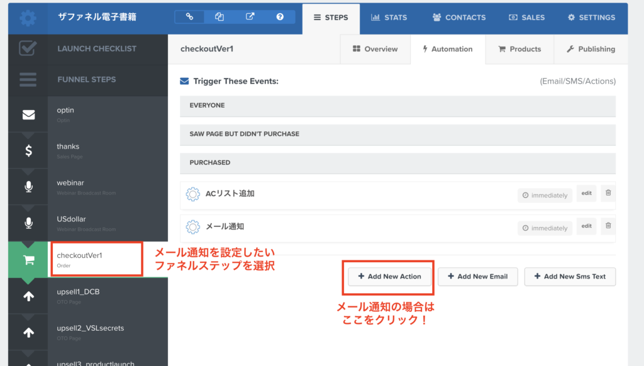Image resolution: width=644 pixels, height=366 pixels.
Task: Open the Products tab
Action: 519,49
